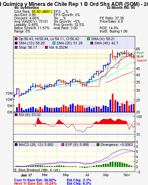Viewport: 148px width, 185px height.
Task: Click the green 'Pivot' label beside chart
Action: (140, 53)
